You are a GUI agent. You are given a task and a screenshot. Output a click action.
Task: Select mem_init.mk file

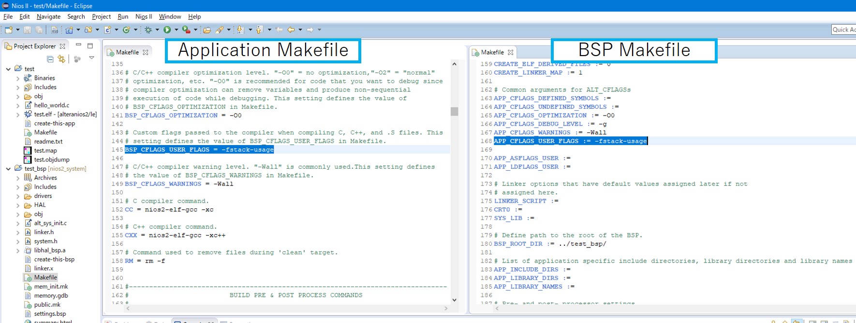coord(46,287)
